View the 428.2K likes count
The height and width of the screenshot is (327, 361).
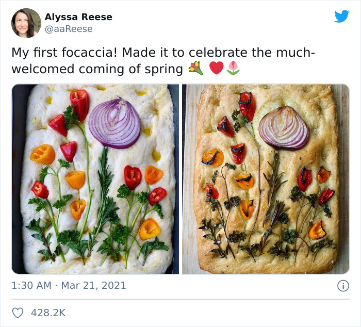[48, 313]
